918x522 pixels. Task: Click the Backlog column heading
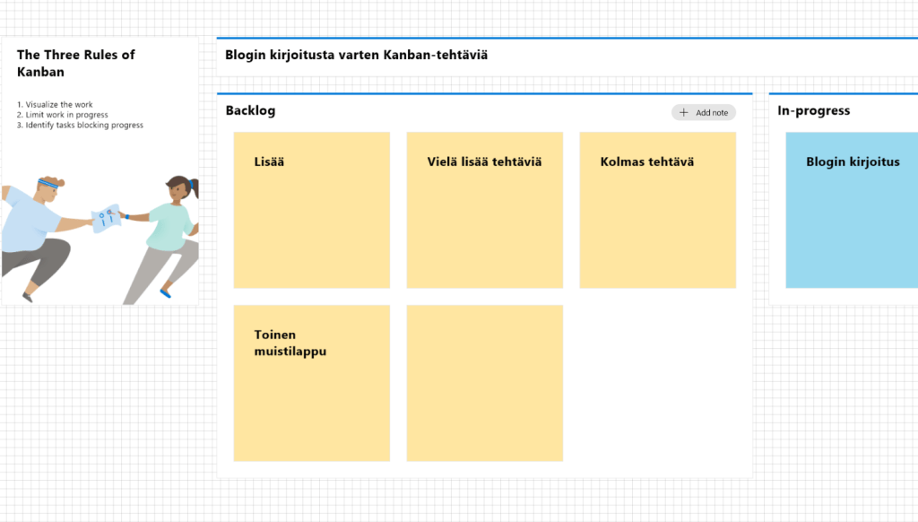pyautogui.click(x=251, y=110)
